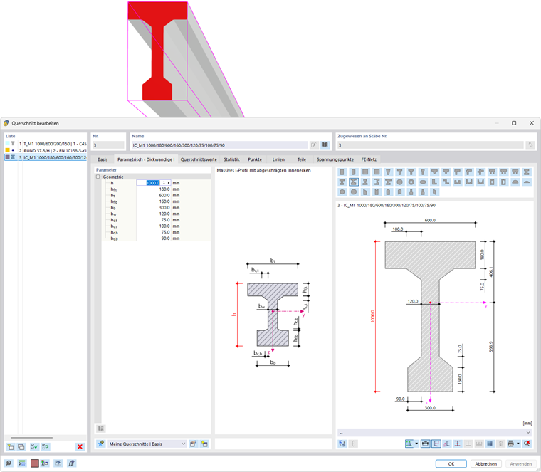Select list row 2 RUND 37.8/H
The height and width of the screenshot is (472, 541).
[x=46, y=150]
